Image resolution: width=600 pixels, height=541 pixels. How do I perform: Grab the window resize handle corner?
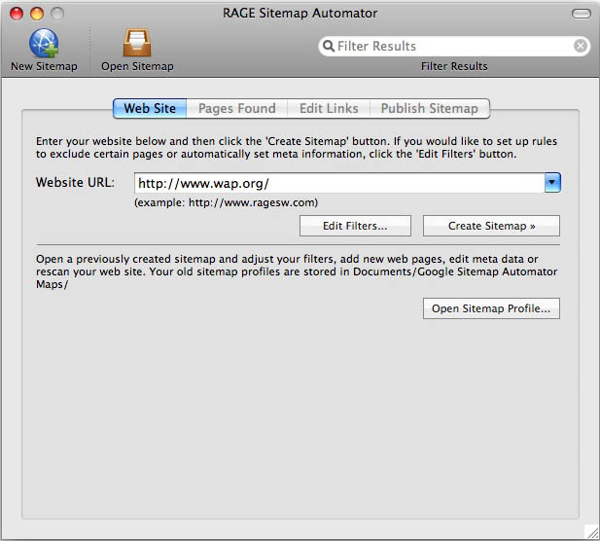click(592, 532)
